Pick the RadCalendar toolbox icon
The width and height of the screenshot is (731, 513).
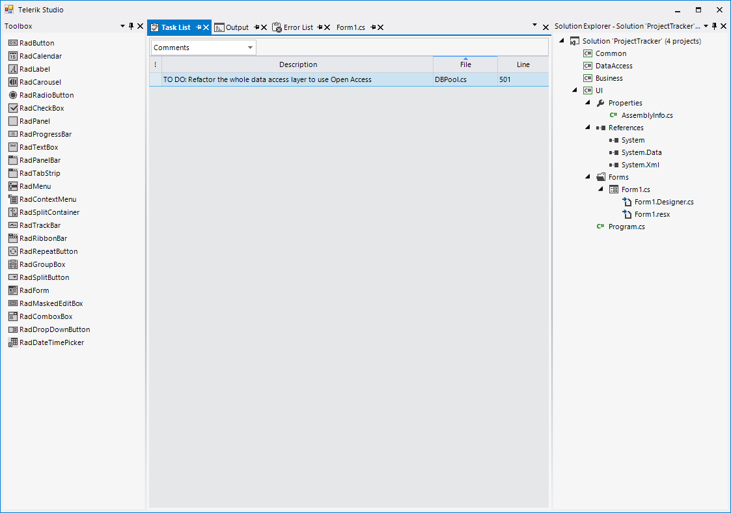click(13, 56)
